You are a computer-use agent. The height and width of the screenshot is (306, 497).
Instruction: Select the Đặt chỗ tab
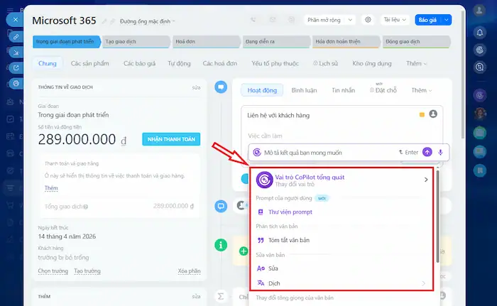(x=383, y=90)
